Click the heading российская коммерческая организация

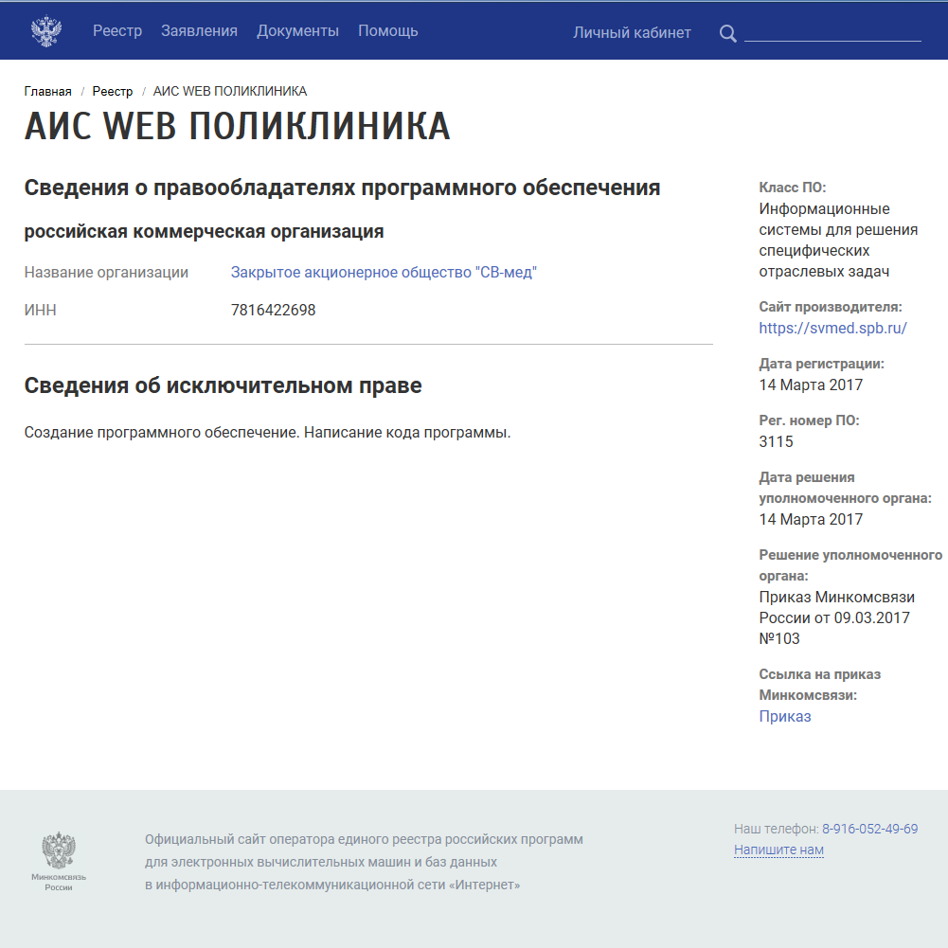click(204, 232)
